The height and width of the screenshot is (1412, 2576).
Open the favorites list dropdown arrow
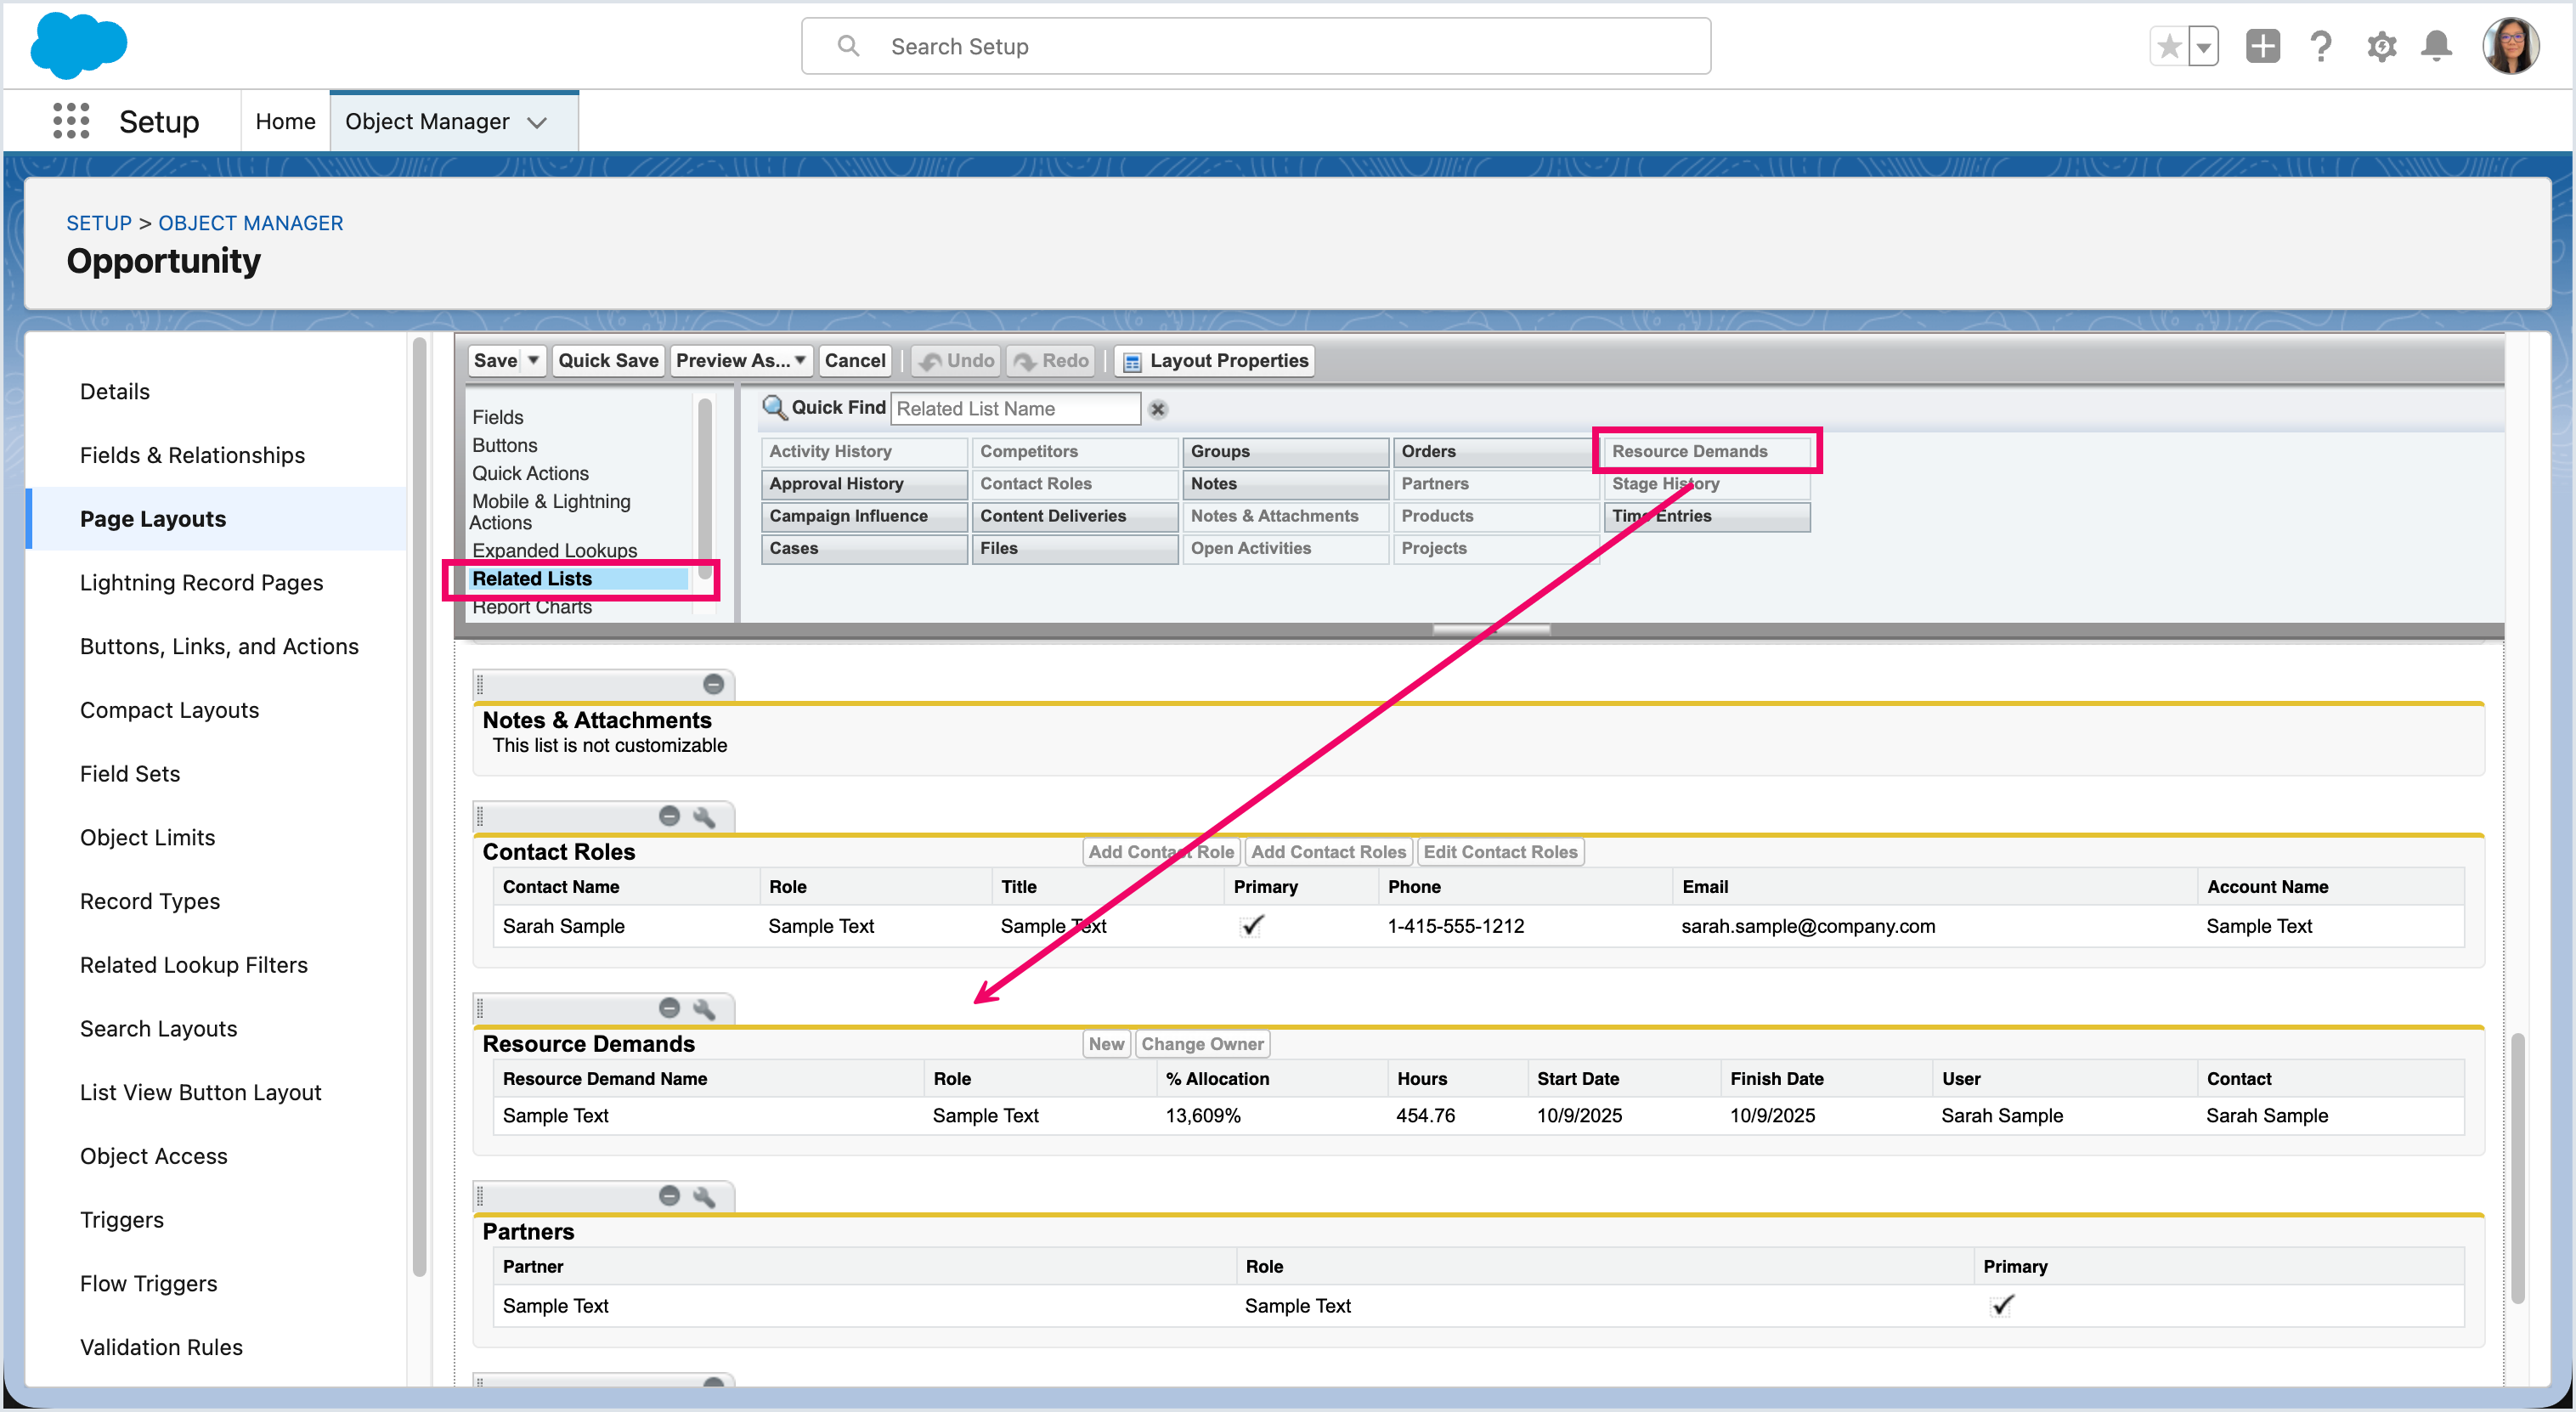coord(2203,46)
